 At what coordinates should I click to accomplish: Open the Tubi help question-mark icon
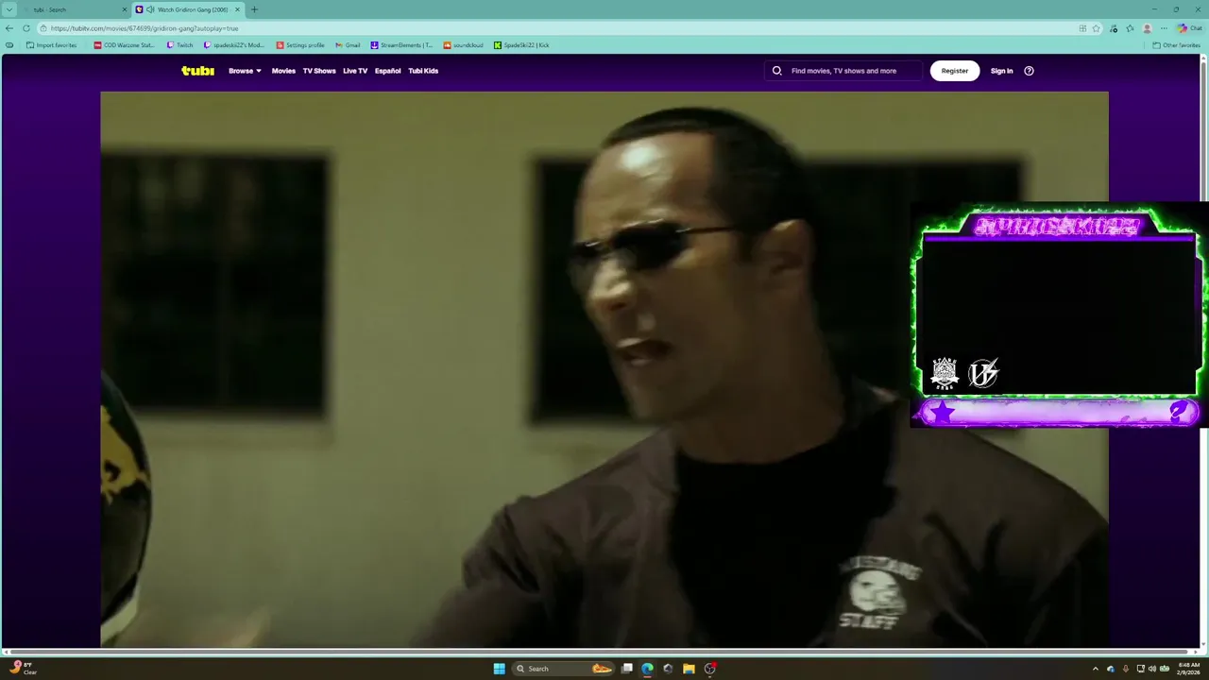tap(1029, 71)
